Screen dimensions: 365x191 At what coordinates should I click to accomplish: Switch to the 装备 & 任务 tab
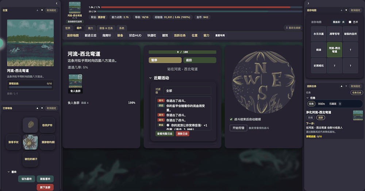click(106, 28)
